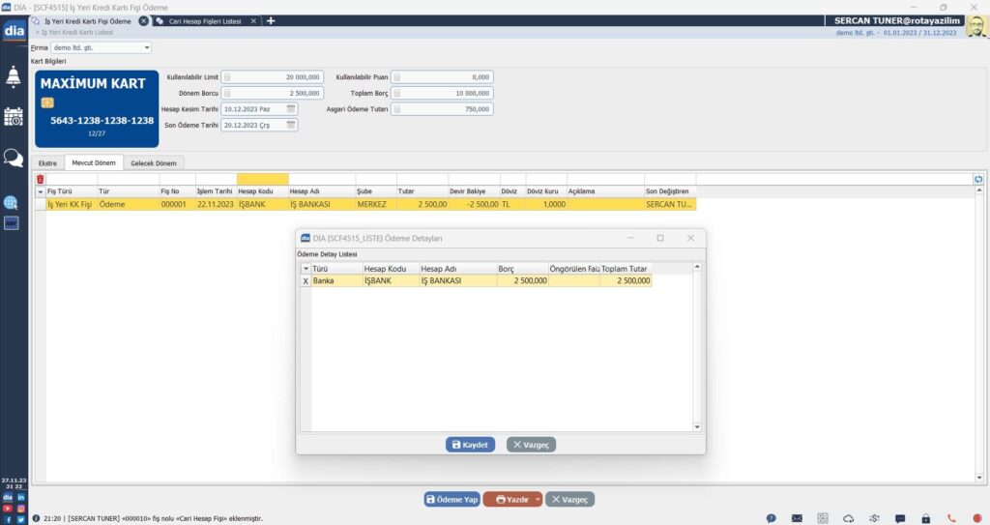Click calculator icon in Kullanılabilir Limit field

(227, 77)
